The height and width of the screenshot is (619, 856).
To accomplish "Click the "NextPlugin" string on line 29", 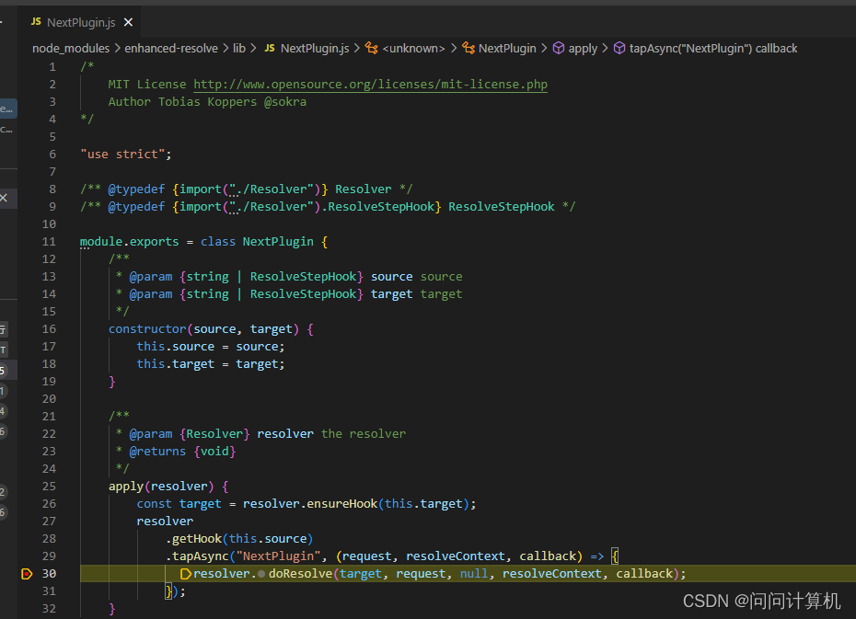I will point(278,556).
